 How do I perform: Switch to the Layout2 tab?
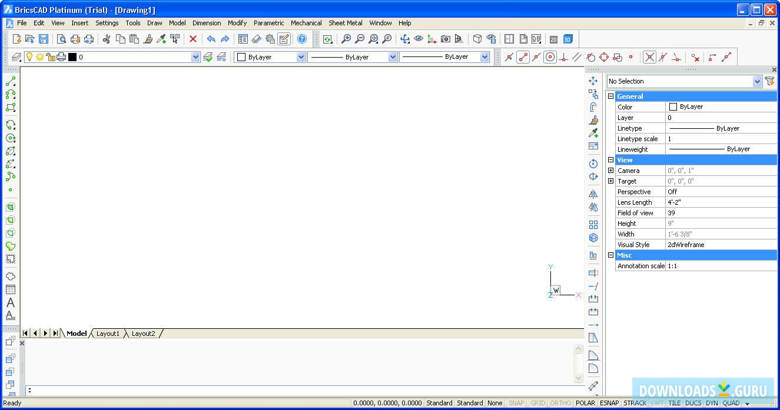(143, 334)
